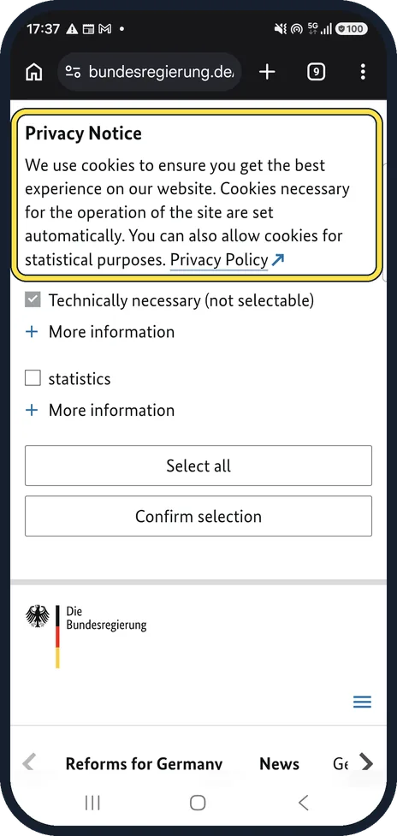Go to previous navigation items with left chevron
The image size is (397, 836).
click(29, 762)
